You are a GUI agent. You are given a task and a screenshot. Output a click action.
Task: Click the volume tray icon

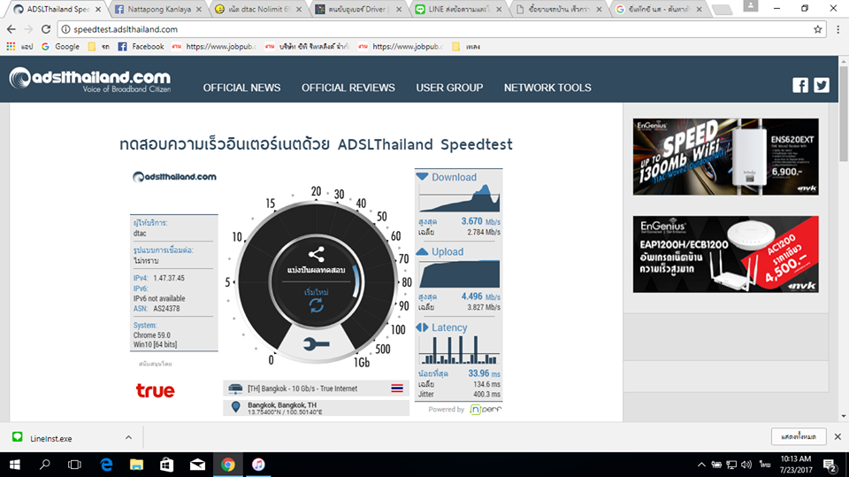[746, 465]
